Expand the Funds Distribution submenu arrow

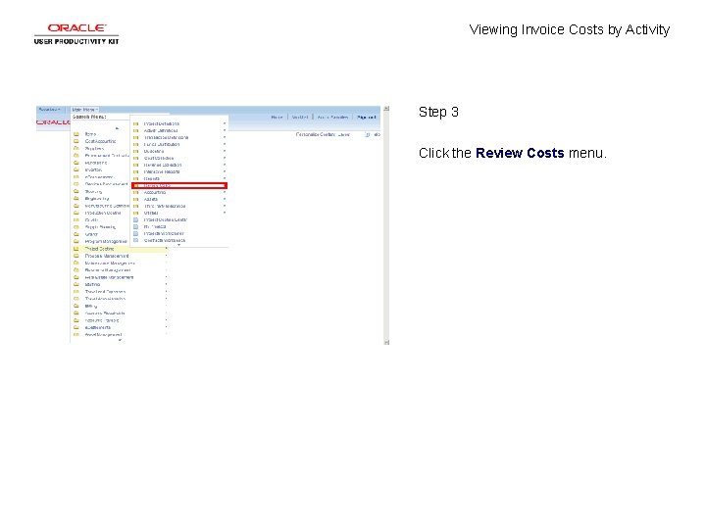(225, 144)
